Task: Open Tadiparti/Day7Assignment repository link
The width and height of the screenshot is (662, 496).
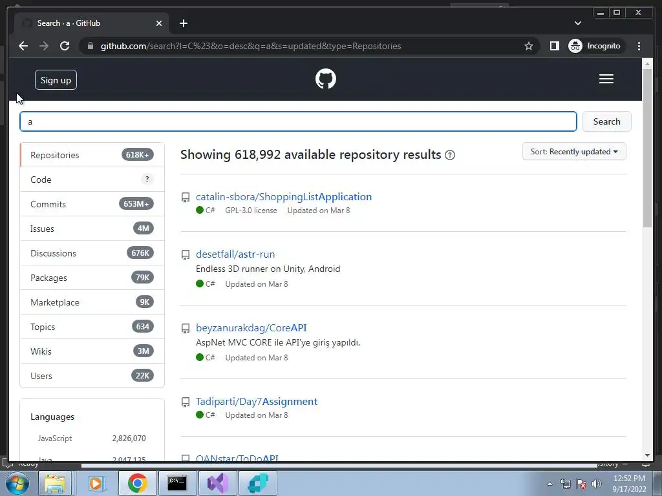Action: [257, 402]
